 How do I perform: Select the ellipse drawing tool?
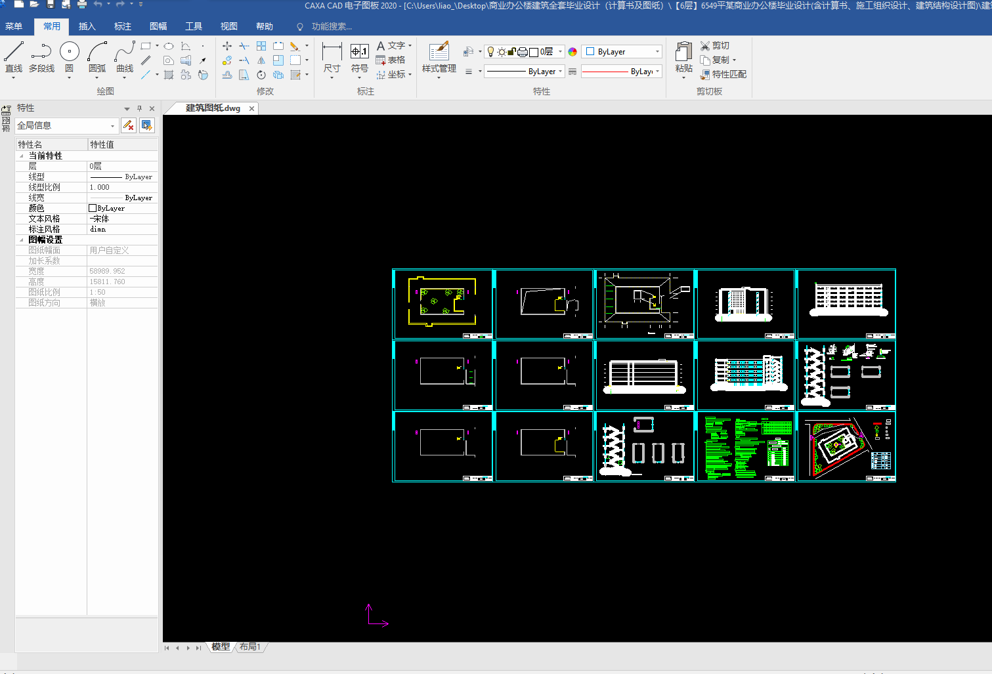169,46
